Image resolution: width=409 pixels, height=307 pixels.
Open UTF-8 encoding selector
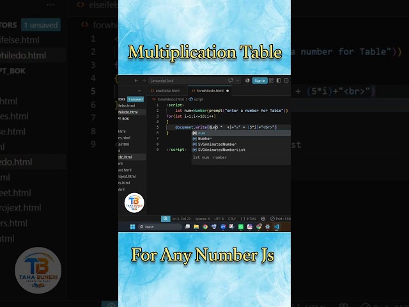219,219
